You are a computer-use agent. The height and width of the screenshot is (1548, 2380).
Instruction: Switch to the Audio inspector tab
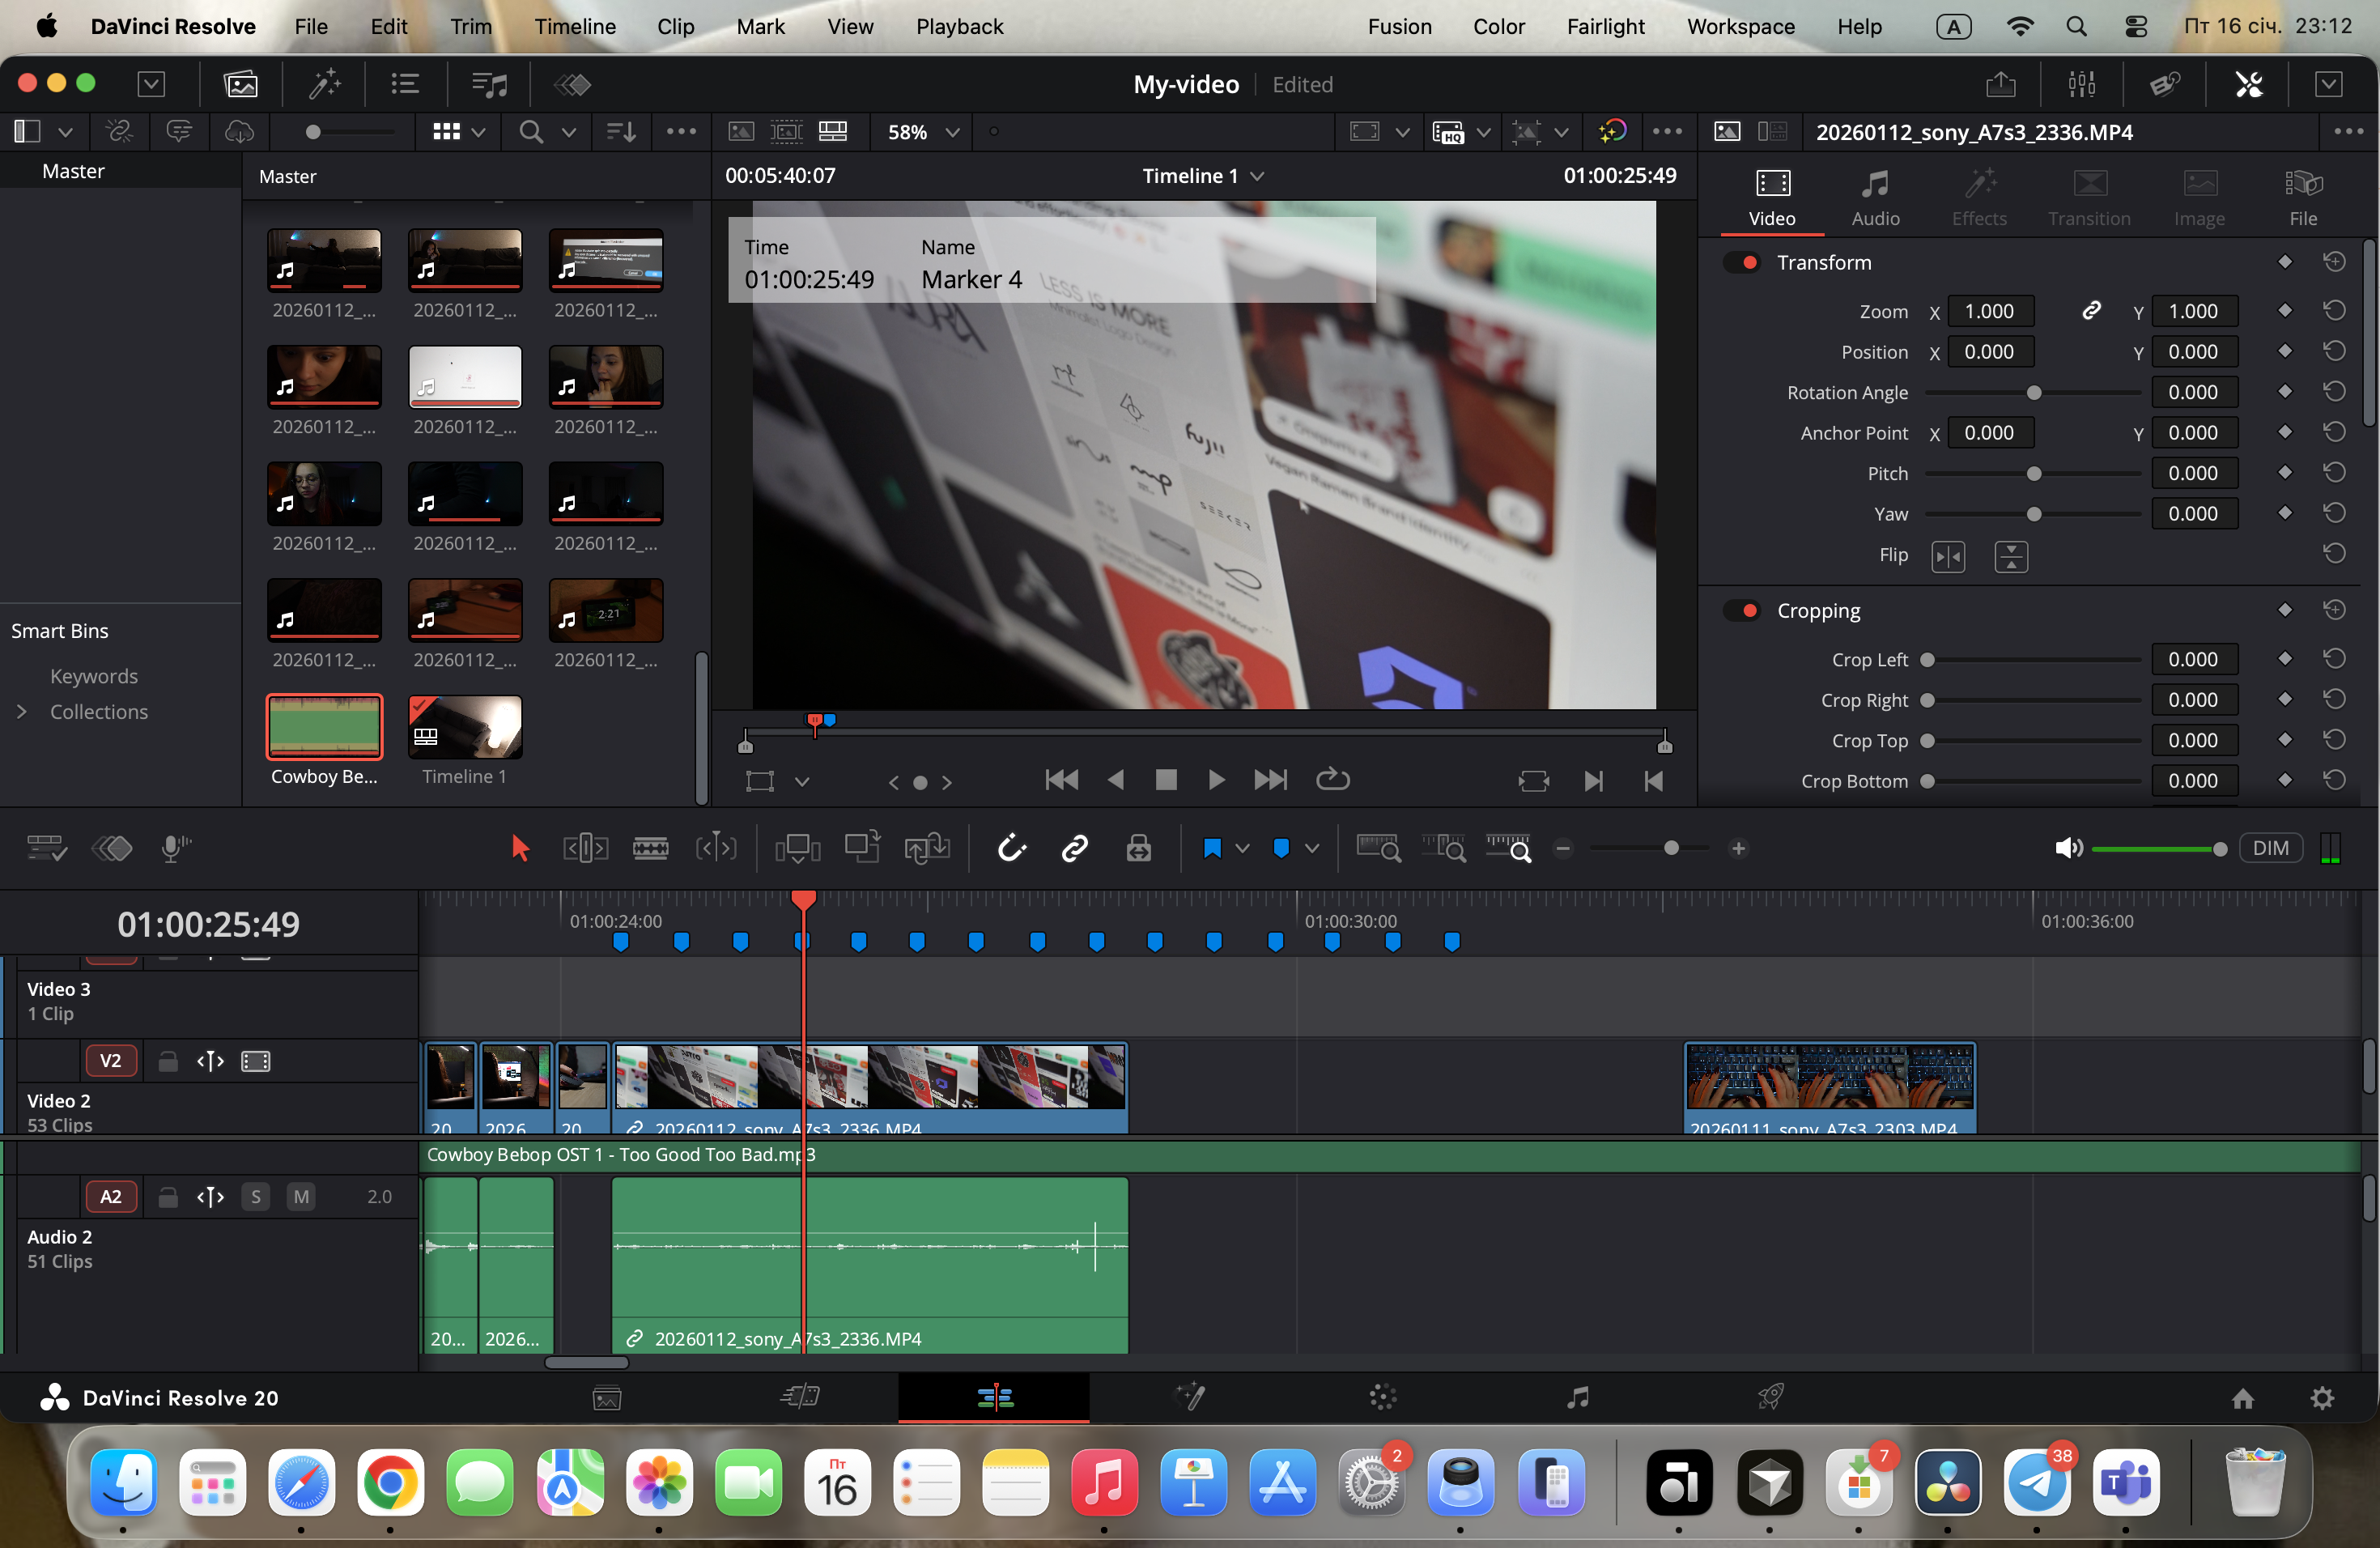pyautogui.click(x=1874, y=197)
